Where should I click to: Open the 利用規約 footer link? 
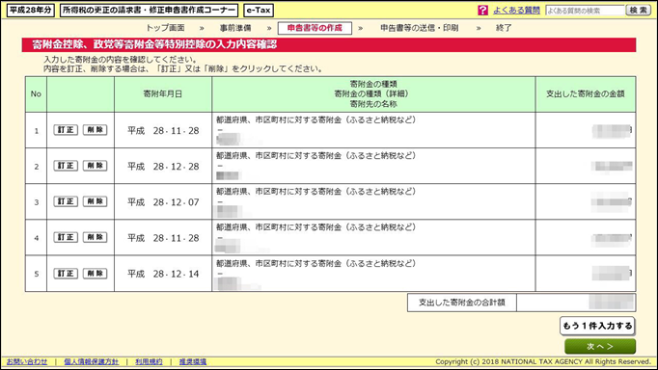(x=149, y=361)
